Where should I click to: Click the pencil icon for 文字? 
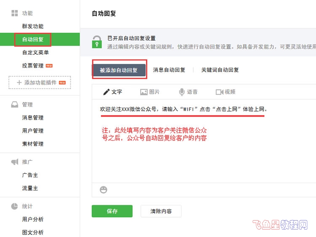tap(106, 92)
